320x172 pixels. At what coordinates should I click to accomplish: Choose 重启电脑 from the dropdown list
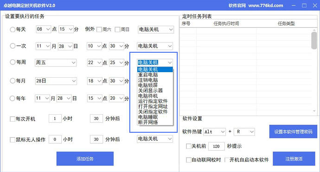(155, 75)
